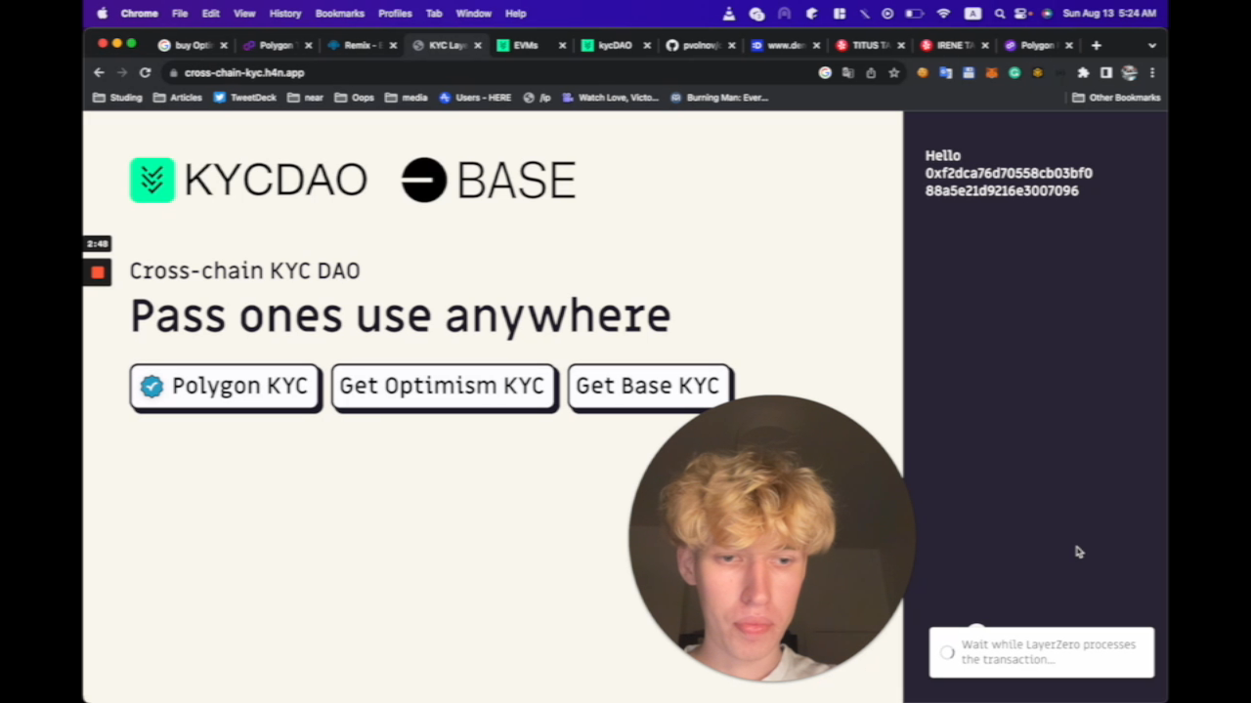Open the View menu

tap(244, 14)
